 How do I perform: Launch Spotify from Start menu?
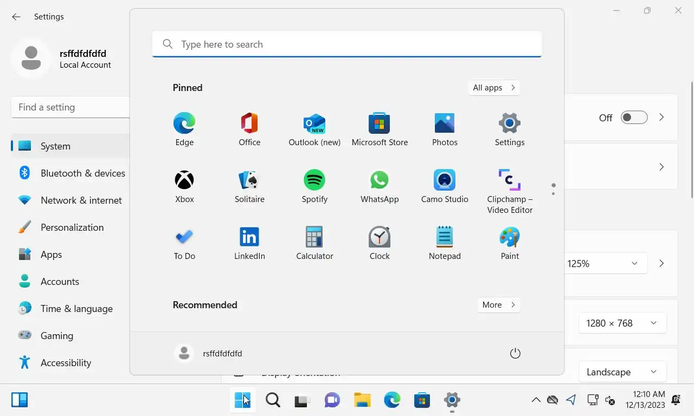[x=314, y=186]
